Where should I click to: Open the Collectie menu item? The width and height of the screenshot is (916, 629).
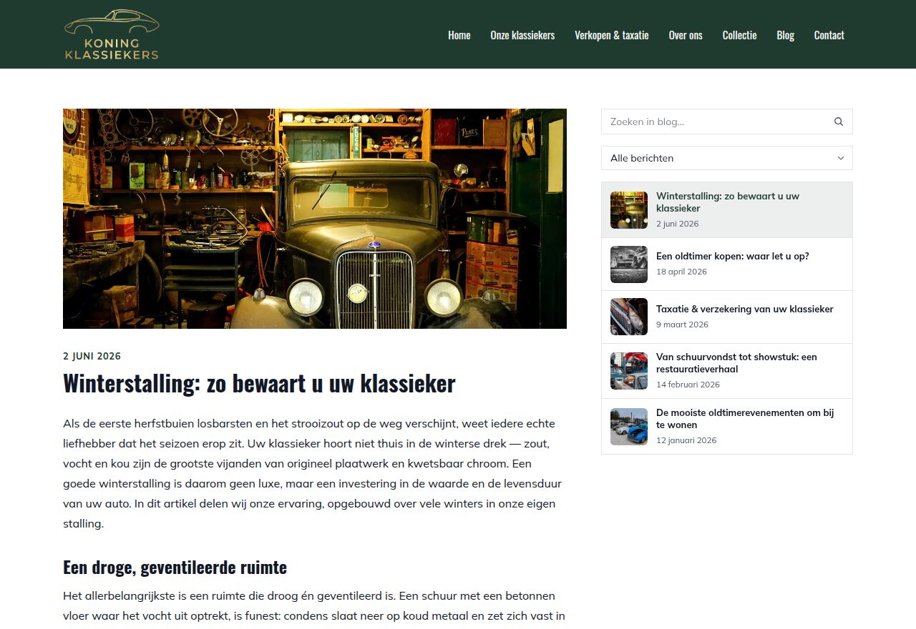coord(739,35)
